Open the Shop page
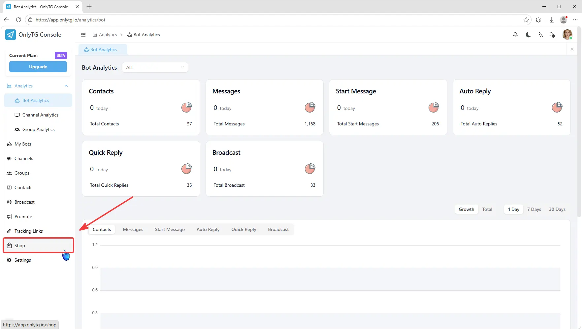This screenshot has width=582, height=330. pyautogui.click(x=38, y=246)
